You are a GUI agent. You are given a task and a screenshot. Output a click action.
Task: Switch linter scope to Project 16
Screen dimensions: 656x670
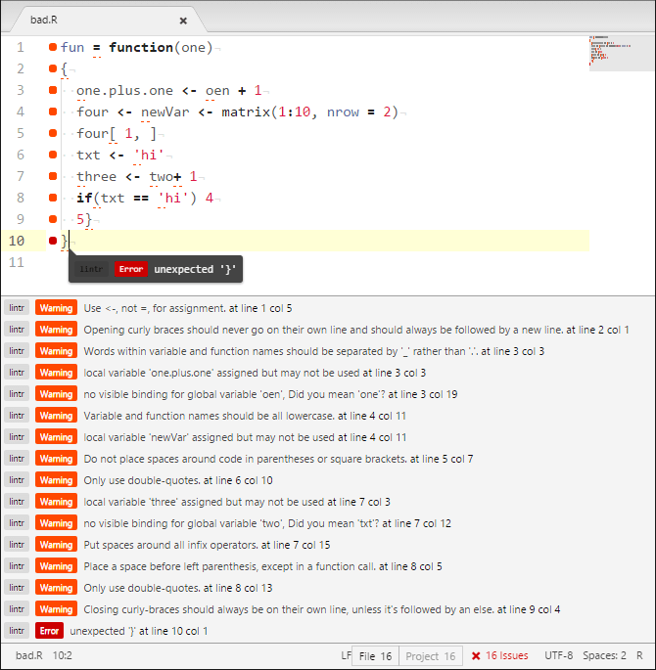pyautogui.click(x=430, y=656)
